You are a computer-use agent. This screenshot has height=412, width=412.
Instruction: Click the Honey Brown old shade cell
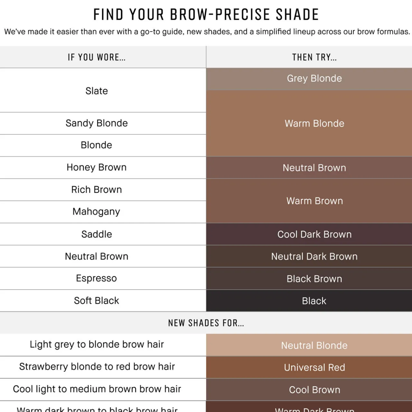(x=97, y=167)
